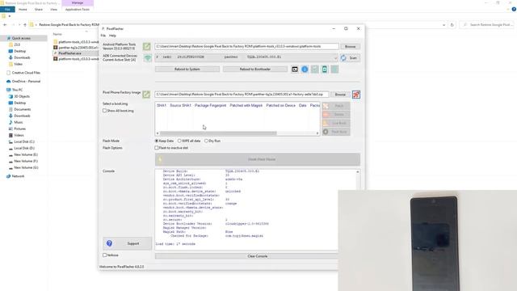Click the Source SHA1 column header
Screen dimensions: 517x291
coord(180,106)
